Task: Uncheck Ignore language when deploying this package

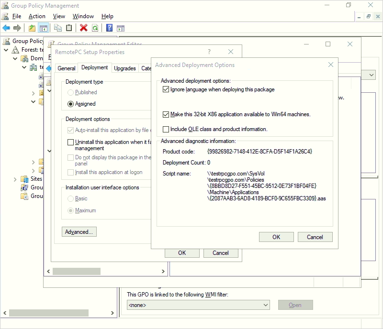Action: point(166,89)
